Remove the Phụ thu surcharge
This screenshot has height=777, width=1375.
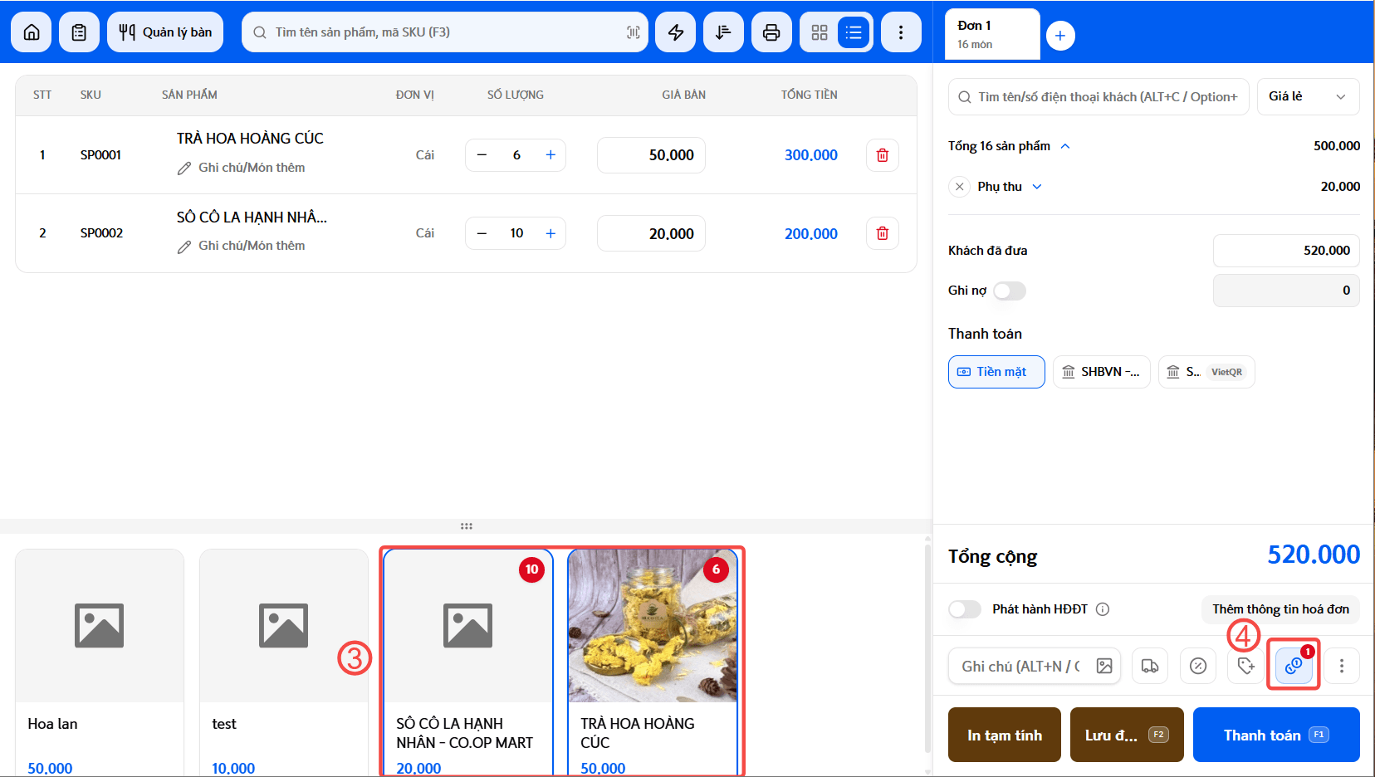960,187
